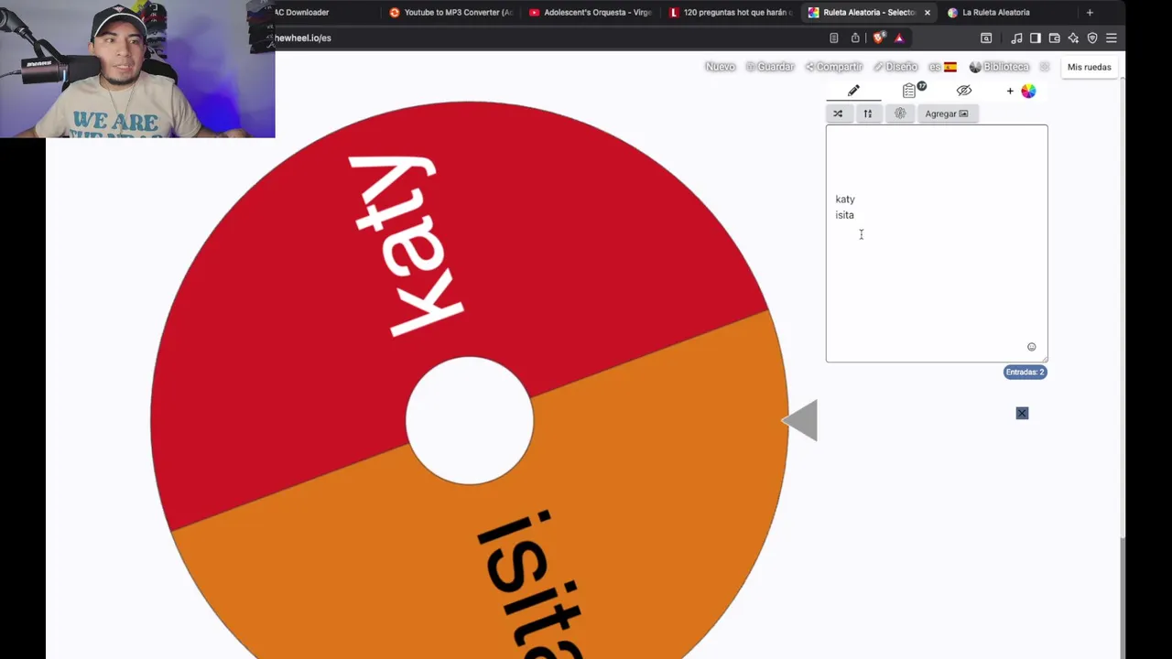Shuffle entries with the crossed-arrows button
The width and height of the screenshot is (1172, 659).
838,113
